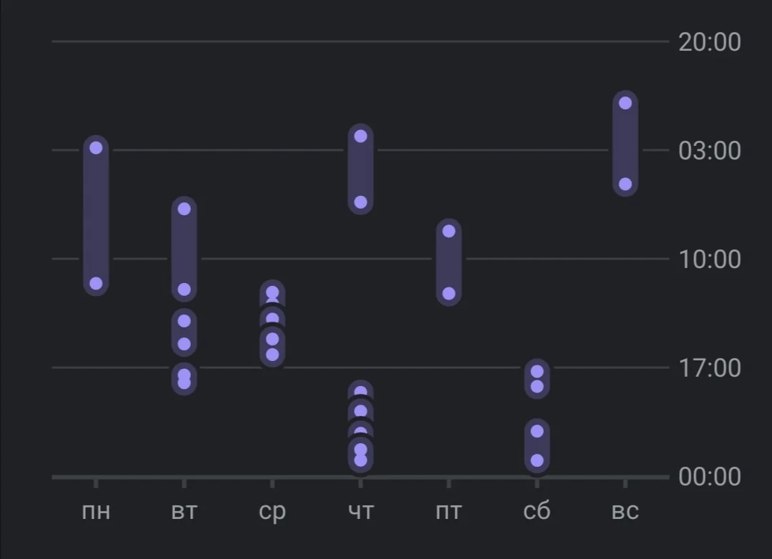Click the top dot of Monday's bar

[x=96, y=148]
